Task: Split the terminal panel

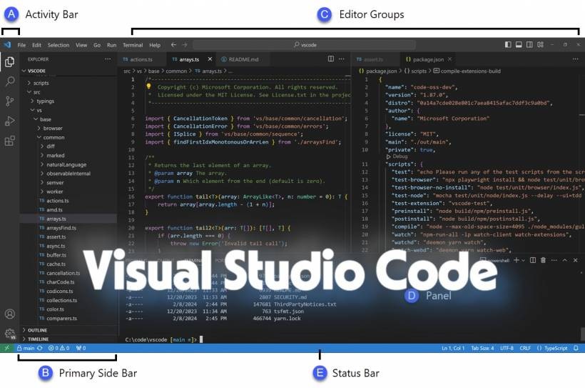Action: 533,260
